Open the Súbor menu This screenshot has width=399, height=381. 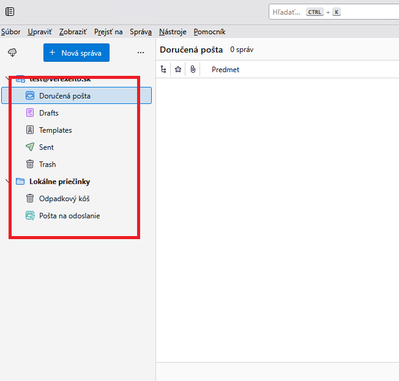pyautogui.click(x=10, y=32)
